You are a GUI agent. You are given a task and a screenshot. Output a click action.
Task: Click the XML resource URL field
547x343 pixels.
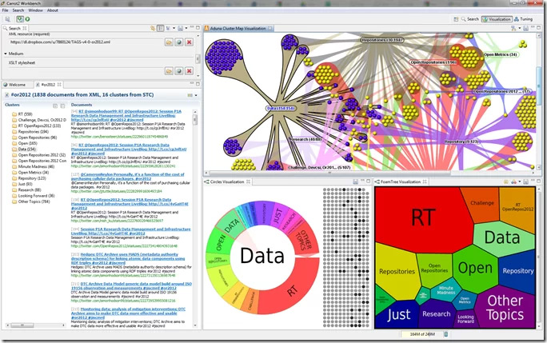(x=86, y=42)
